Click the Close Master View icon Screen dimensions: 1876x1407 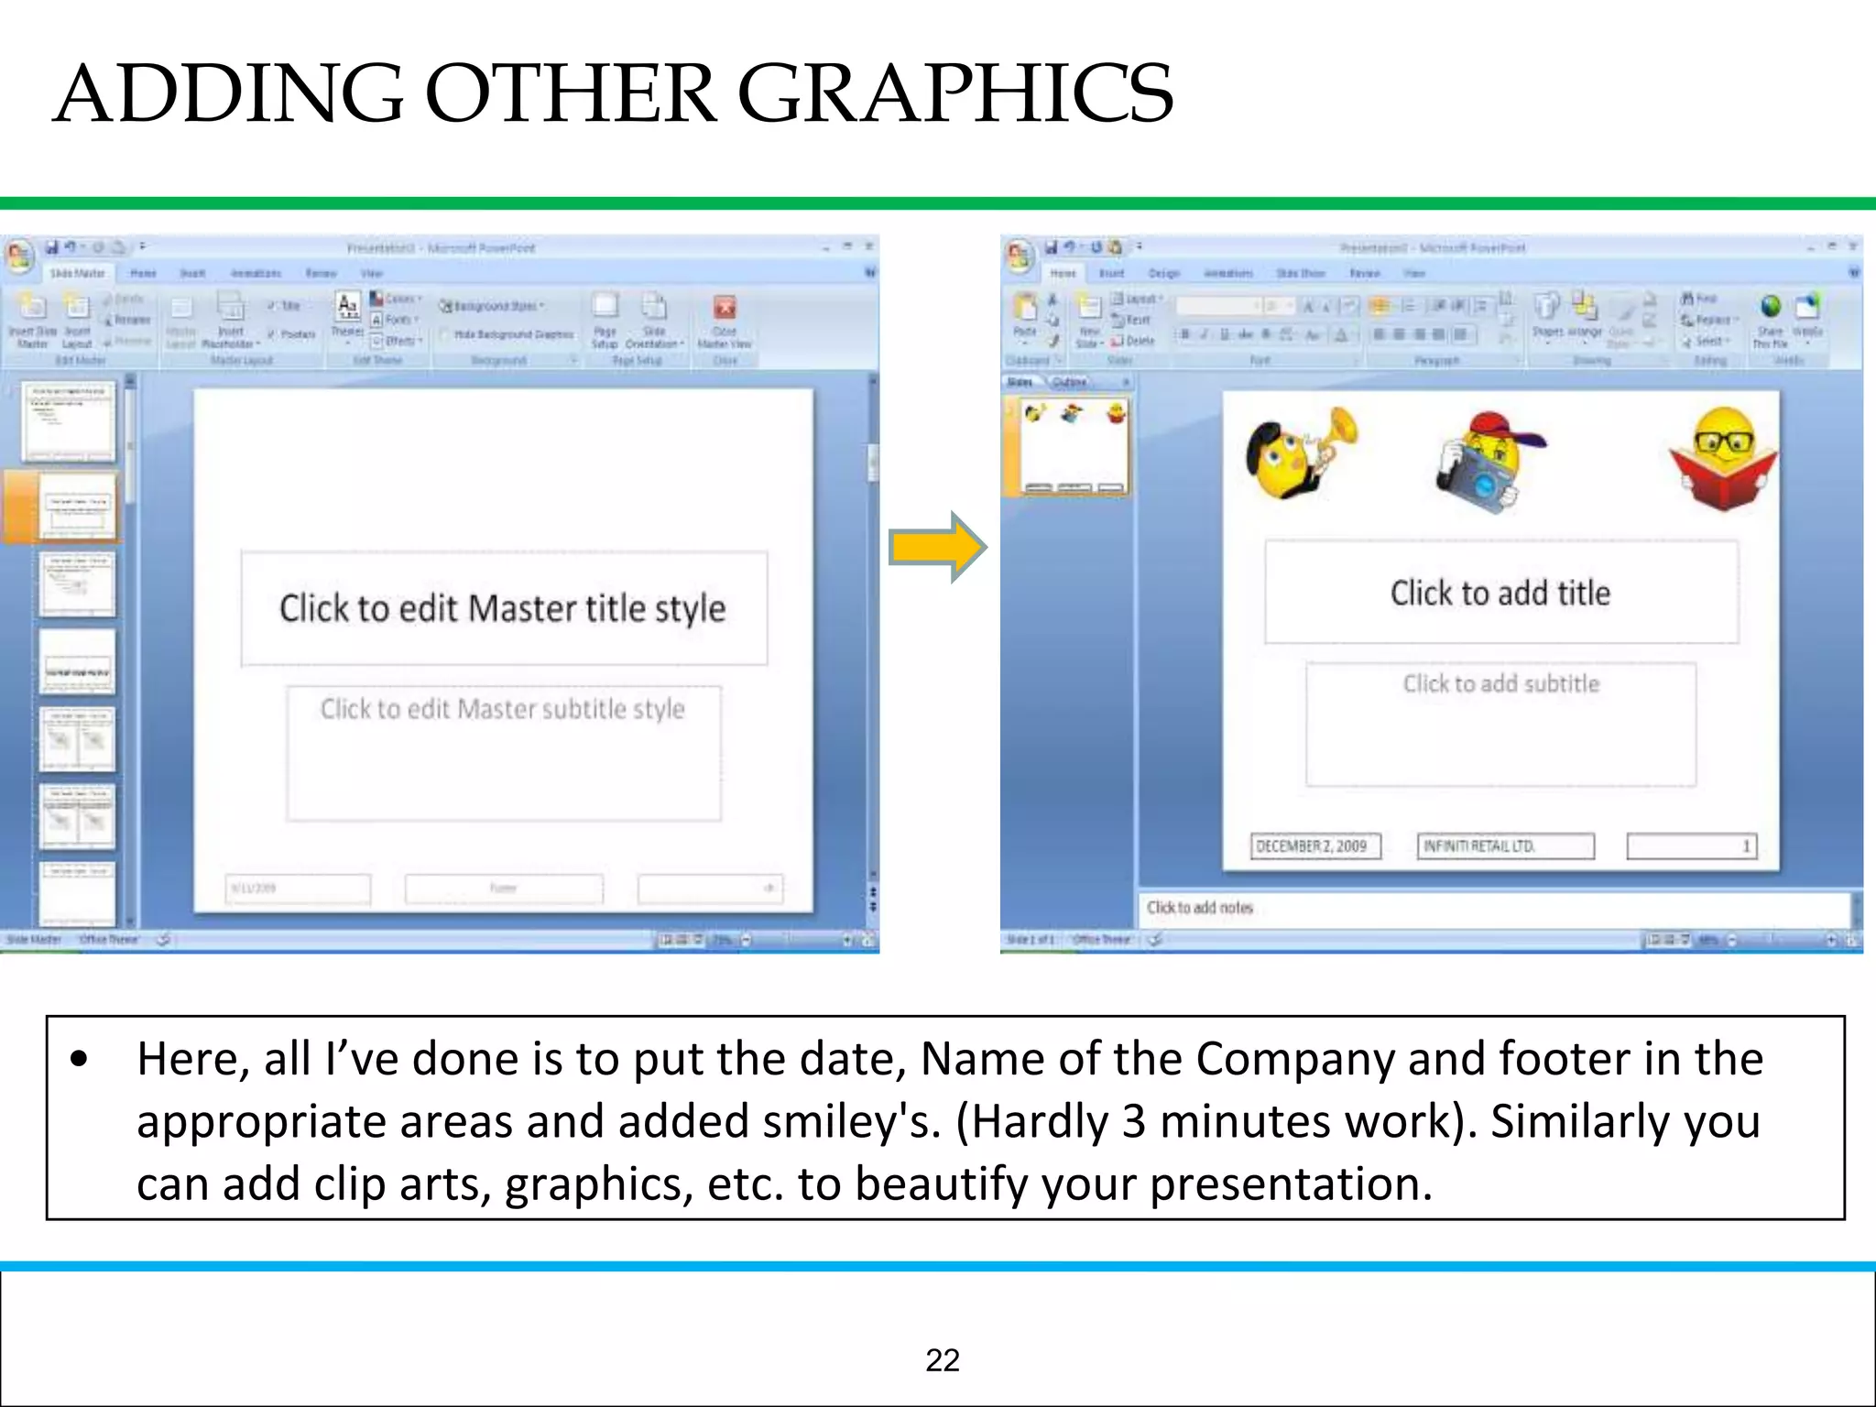point(724,308)
